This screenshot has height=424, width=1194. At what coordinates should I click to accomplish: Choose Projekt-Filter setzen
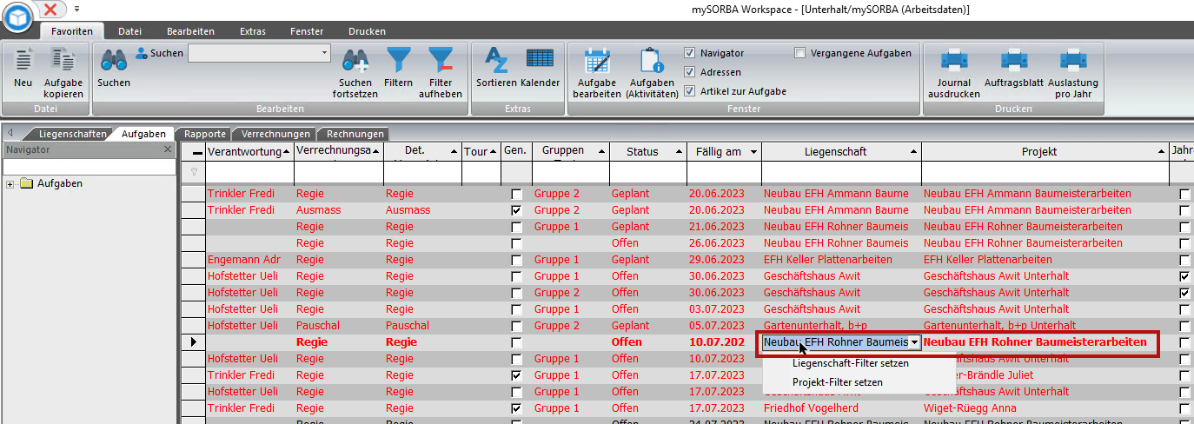coord(837,382)
